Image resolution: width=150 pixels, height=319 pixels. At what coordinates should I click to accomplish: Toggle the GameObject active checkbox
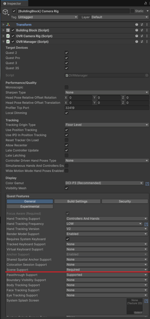point(14,11)
